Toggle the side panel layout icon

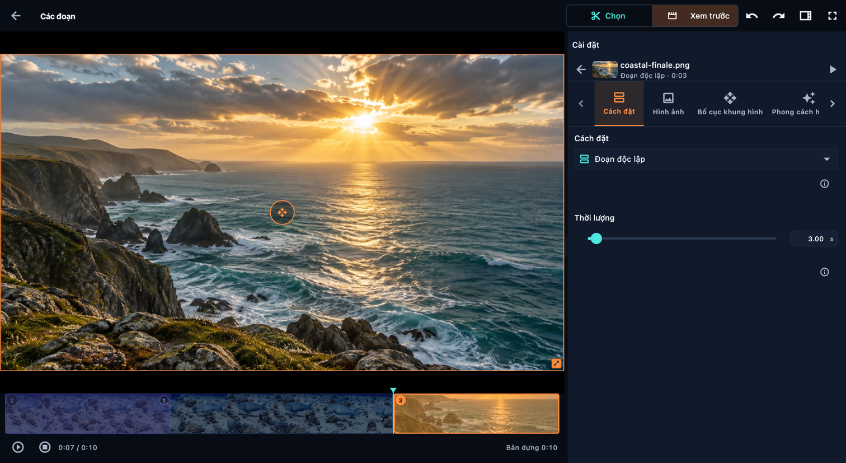pos(805,16)
